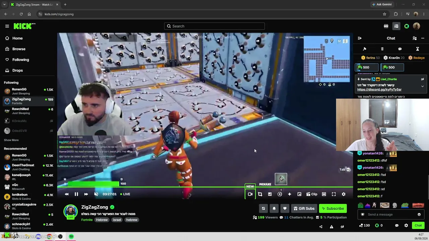The width and height of the screenshot is (429, 241).
Task: Share the stream
Action: click(321, 227)
